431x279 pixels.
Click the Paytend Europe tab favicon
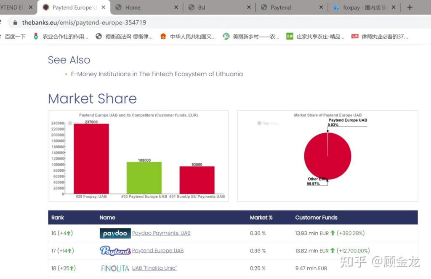point(45,8)
